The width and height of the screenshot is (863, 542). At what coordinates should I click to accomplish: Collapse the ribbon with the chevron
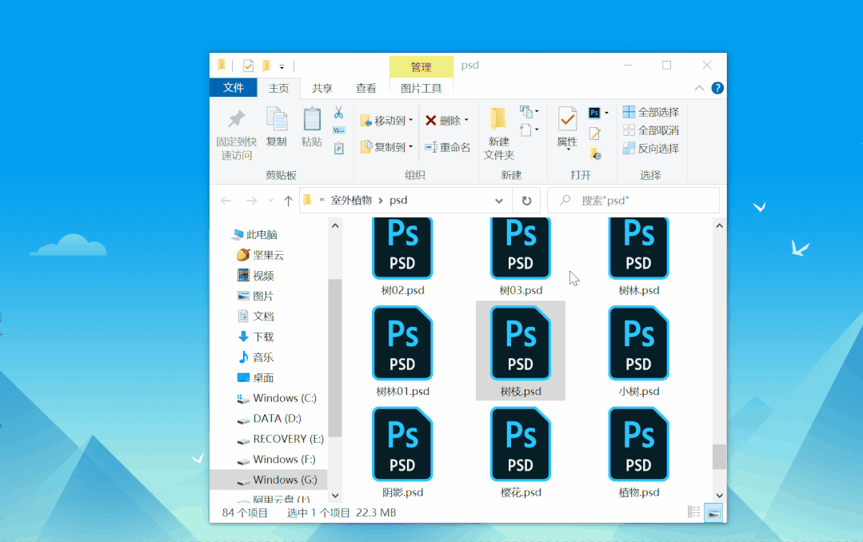click(699, 88)
